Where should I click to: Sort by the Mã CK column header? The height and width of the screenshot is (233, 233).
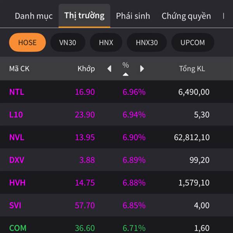pyautogui.click(x=19, y=69)
